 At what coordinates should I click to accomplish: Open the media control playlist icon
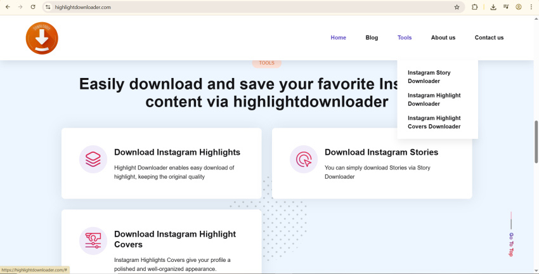pos(506,7)
